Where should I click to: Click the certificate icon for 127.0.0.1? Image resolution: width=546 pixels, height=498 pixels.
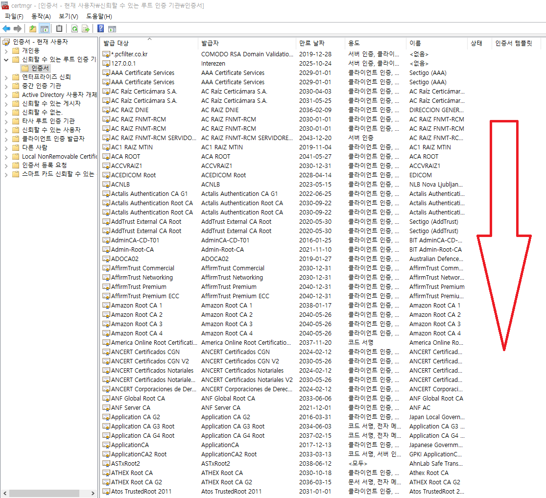106,63
